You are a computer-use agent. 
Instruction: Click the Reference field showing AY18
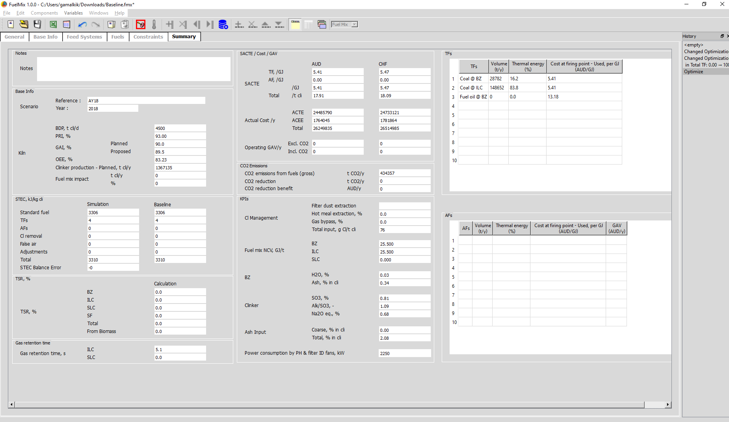coord(146,101)
